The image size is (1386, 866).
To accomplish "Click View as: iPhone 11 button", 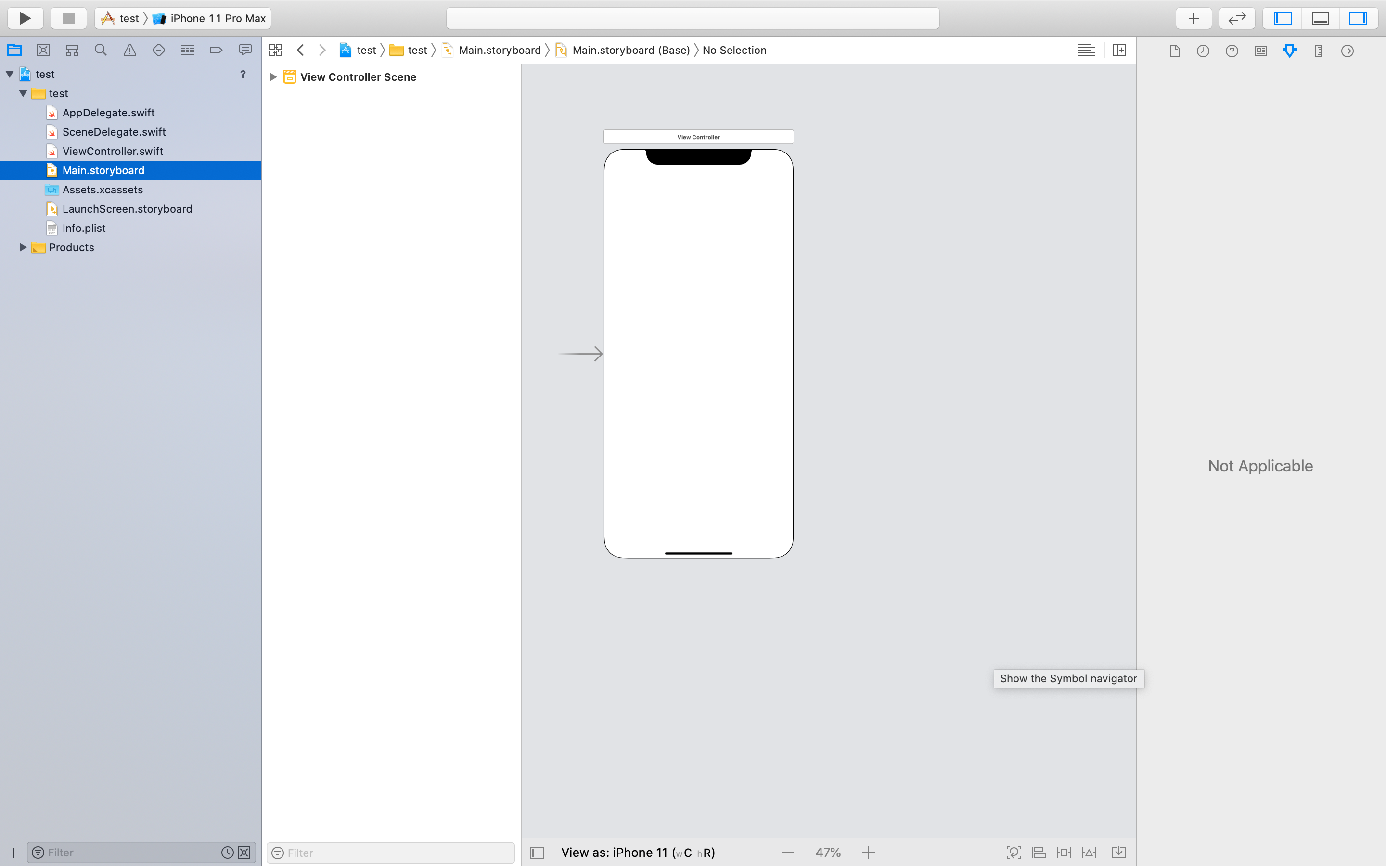I will click(x=638, y=852).
